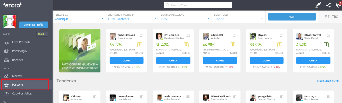Click the Ricerca eToro search field
The height and width of the screenshot is (103, 342).
pos(198,5)
